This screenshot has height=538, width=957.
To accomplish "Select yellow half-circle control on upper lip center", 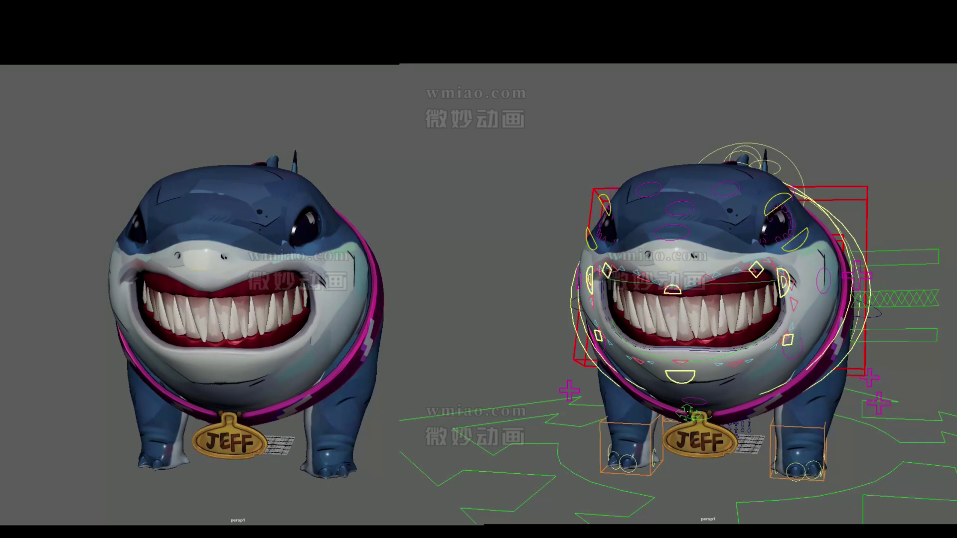I will (672, 290).
